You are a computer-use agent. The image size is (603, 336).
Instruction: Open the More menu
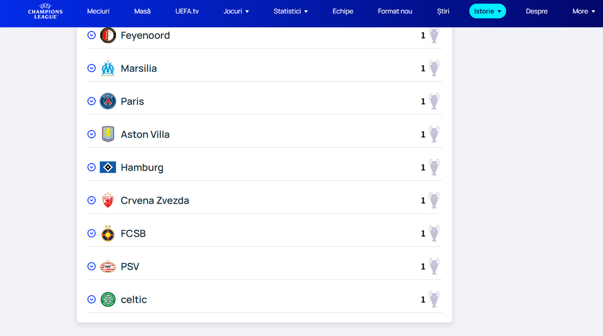tap(583, 11)
